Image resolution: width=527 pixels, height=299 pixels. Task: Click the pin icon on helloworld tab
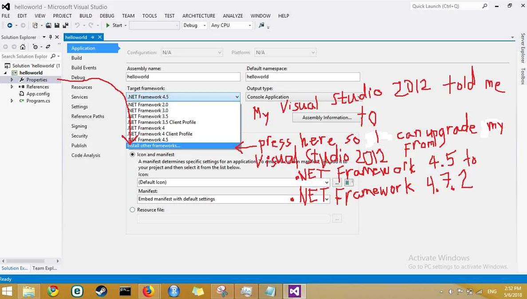pos(92,37)
